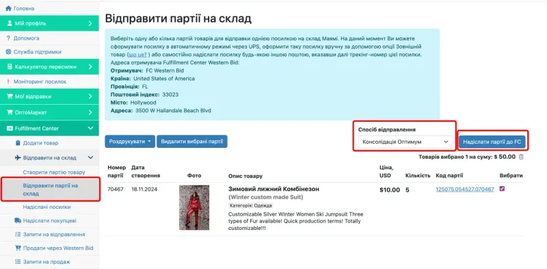Open the Роздрукувати dropdown button
Image resolution: width=547 pixels, height=269 pixels.
[130, 142]
